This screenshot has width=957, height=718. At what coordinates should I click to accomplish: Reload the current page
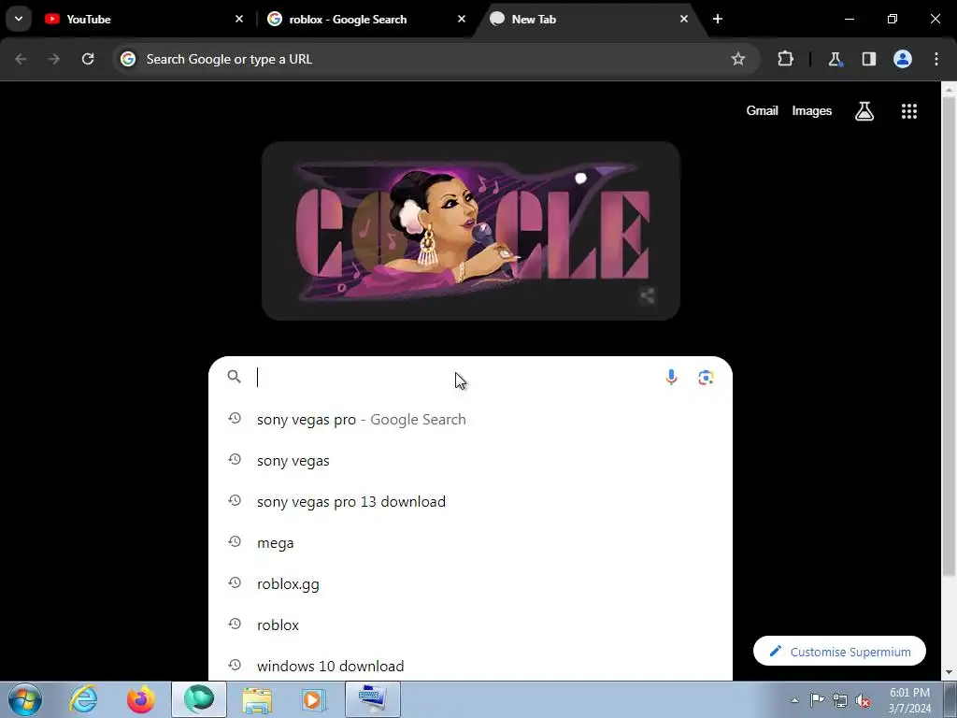(x=88, y=59)
